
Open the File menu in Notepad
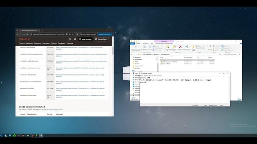[x=142, y=76]
